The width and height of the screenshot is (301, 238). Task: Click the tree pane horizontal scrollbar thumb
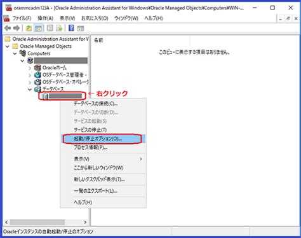click(37, 222)
